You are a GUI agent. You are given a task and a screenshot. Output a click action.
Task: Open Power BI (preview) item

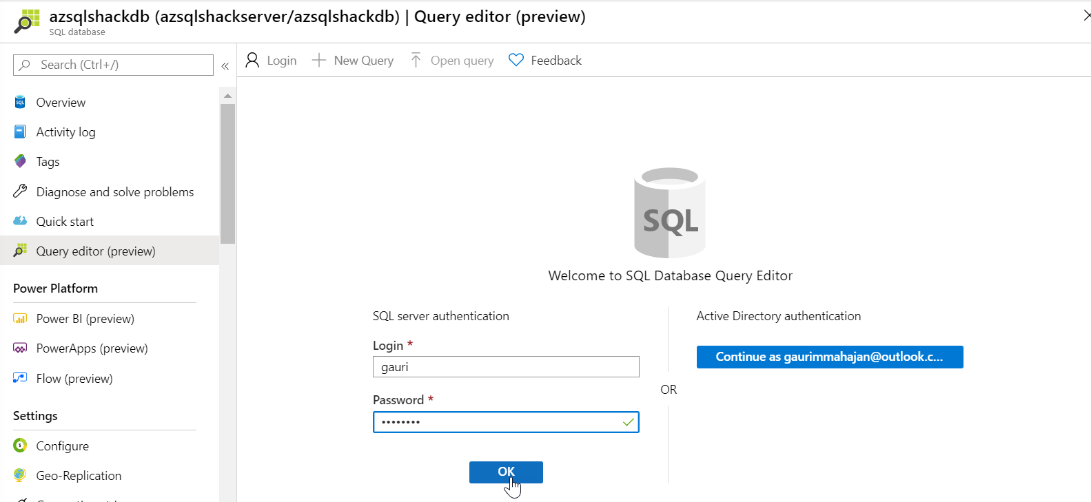point(85,319)
